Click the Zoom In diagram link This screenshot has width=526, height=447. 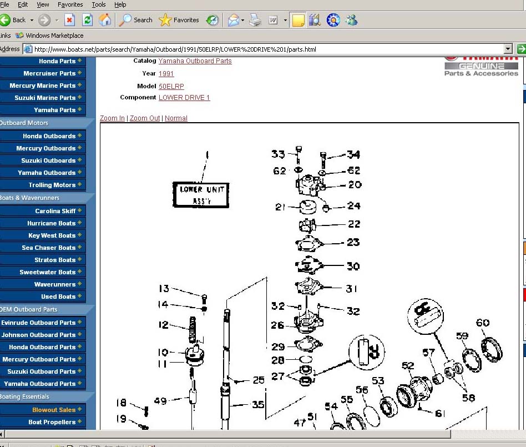click(112, 118)
